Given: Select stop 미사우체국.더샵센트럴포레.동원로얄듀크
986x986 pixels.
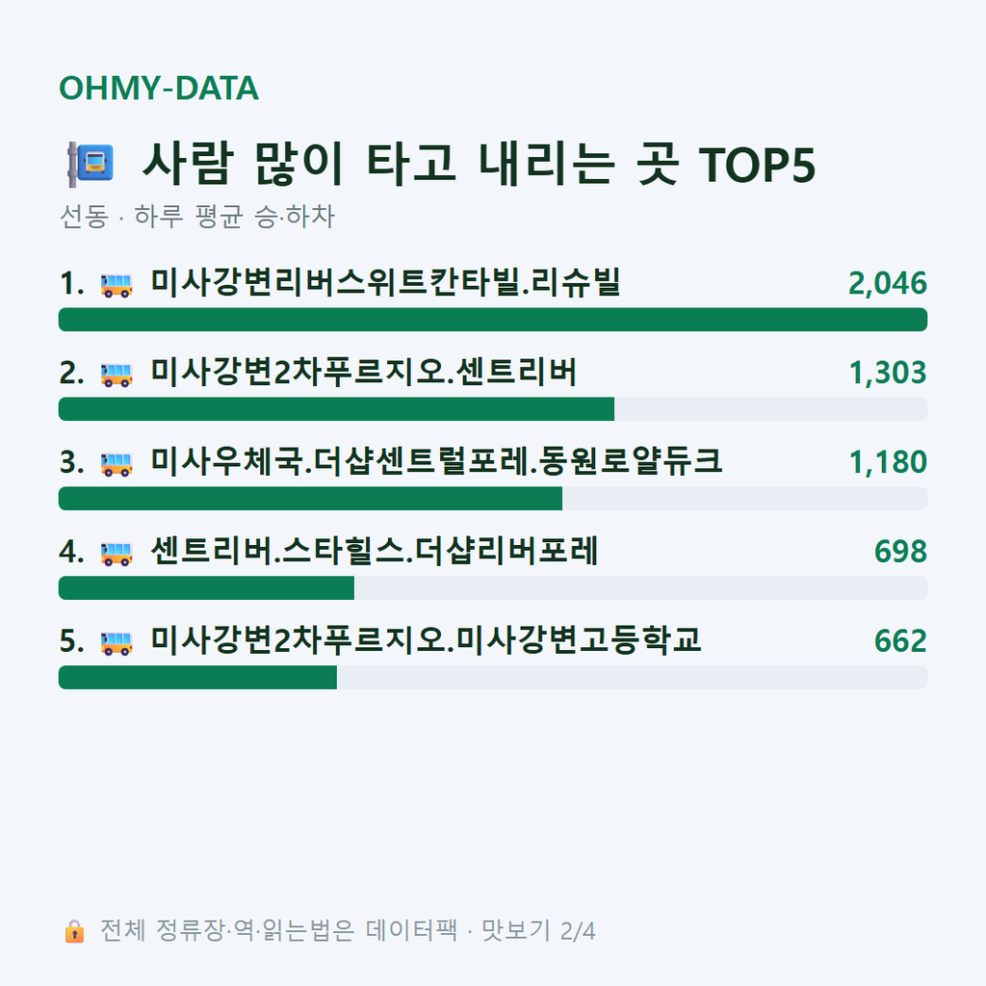Looking at the screenshot, I should pyautogui.click(x=436, y=461).
